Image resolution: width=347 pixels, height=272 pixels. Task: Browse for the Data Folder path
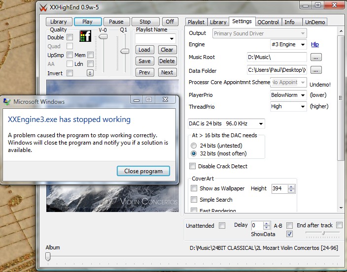[316, 70]
